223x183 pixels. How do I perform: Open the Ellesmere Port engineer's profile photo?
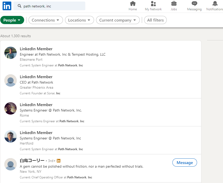coord(11,53)
